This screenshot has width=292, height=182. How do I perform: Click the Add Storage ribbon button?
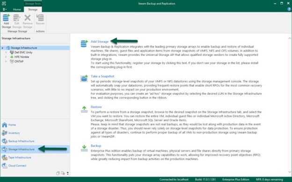click(x=6, y=21)
